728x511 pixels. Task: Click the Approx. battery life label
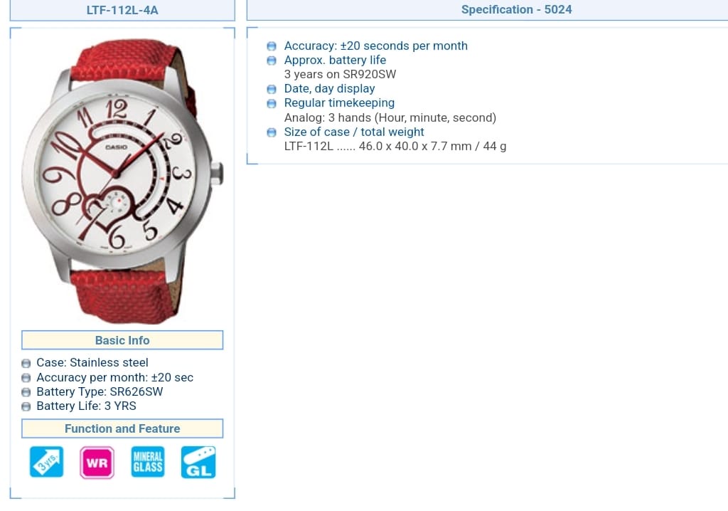tap(335, 60)
